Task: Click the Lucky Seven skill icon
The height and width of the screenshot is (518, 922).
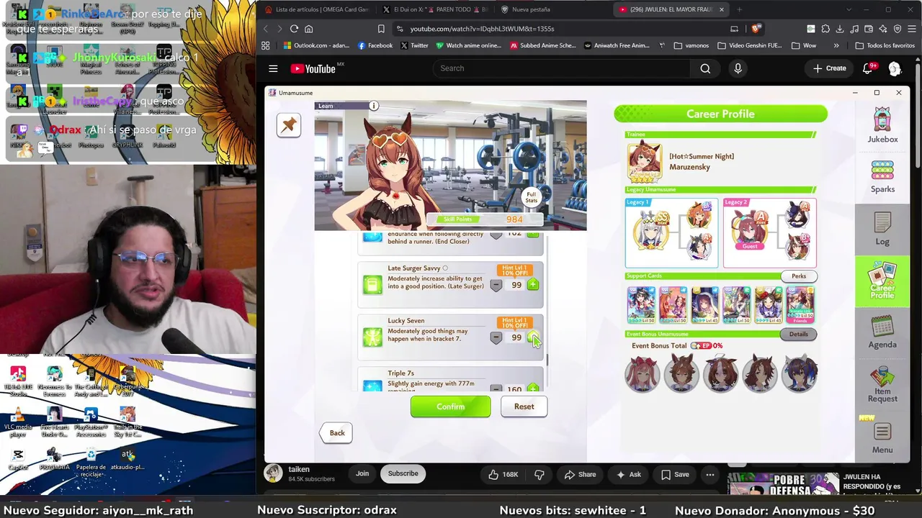Action: [x=372, y=337]
